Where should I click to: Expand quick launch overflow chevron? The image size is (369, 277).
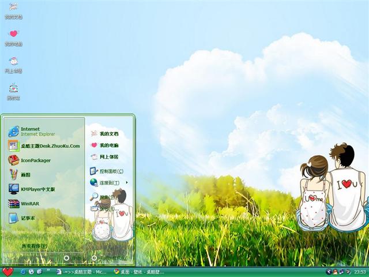coord(48,271)
